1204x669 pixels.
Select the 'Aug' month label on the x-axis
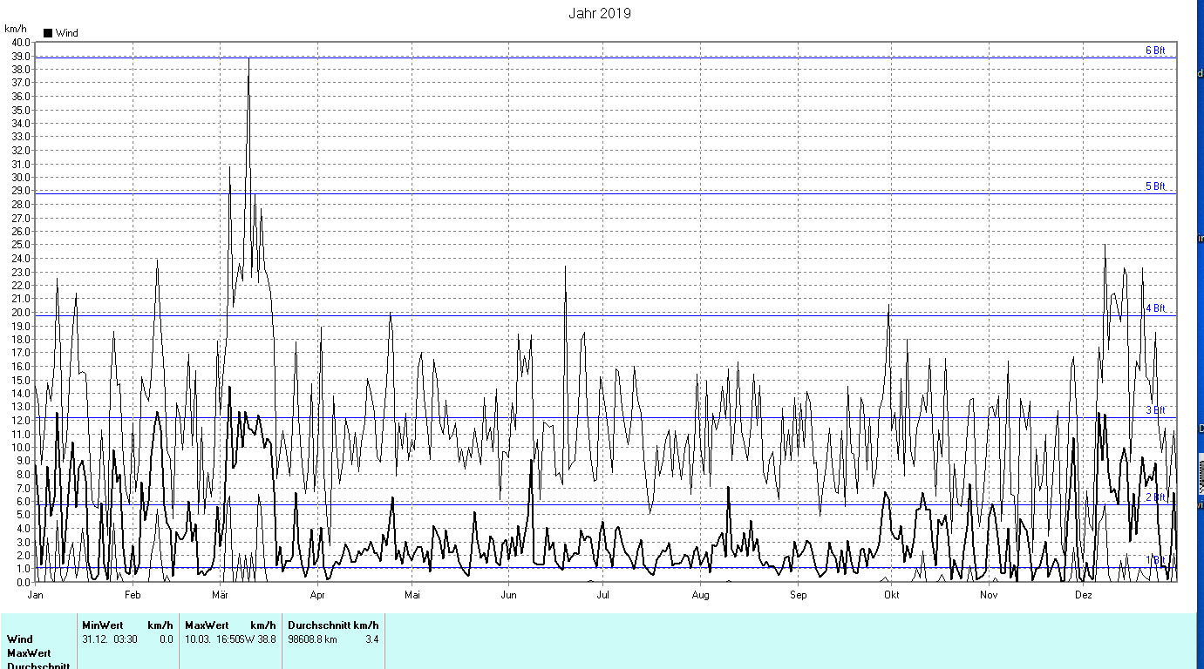click(700, 596)
